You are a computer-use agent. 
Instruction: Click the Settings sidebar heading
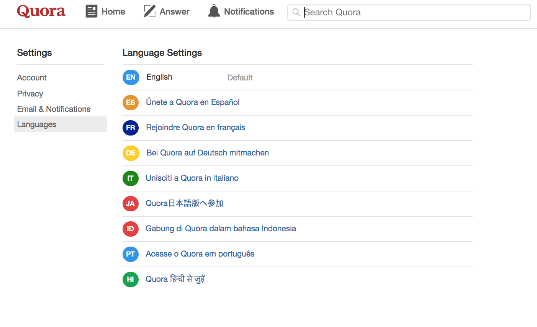pos(34,53)
